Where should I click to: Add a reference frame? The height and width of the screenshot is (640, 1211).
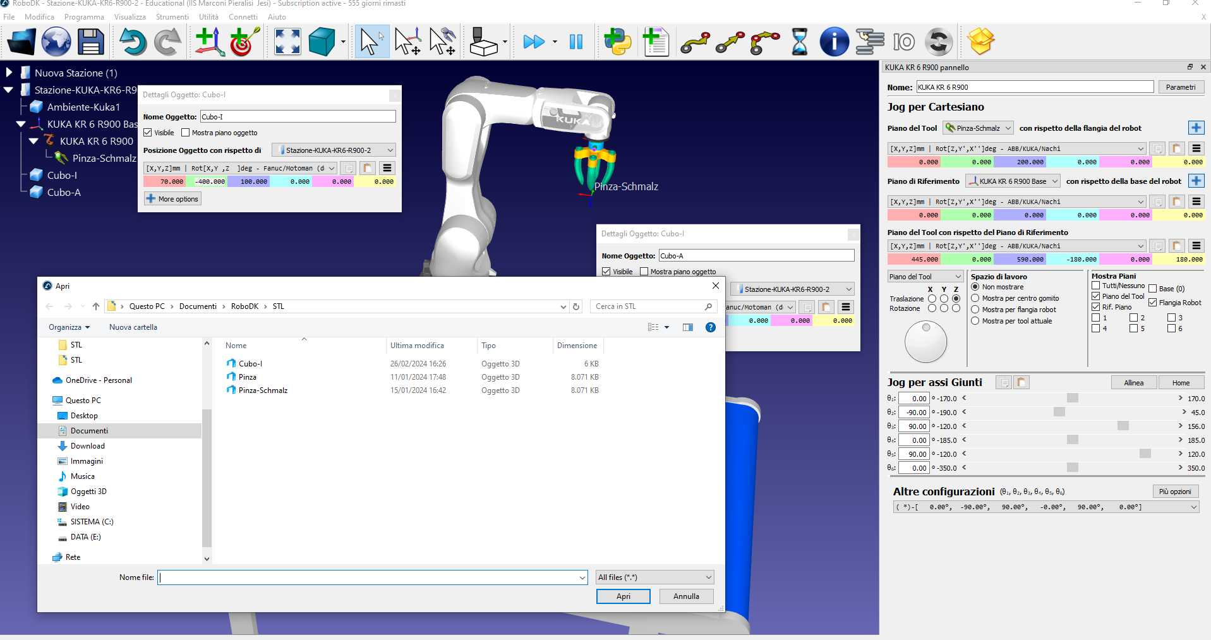point(210,42)
